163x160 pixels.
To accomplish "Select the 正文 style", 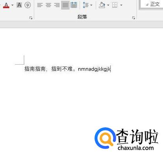I will [x=153, y=4].
